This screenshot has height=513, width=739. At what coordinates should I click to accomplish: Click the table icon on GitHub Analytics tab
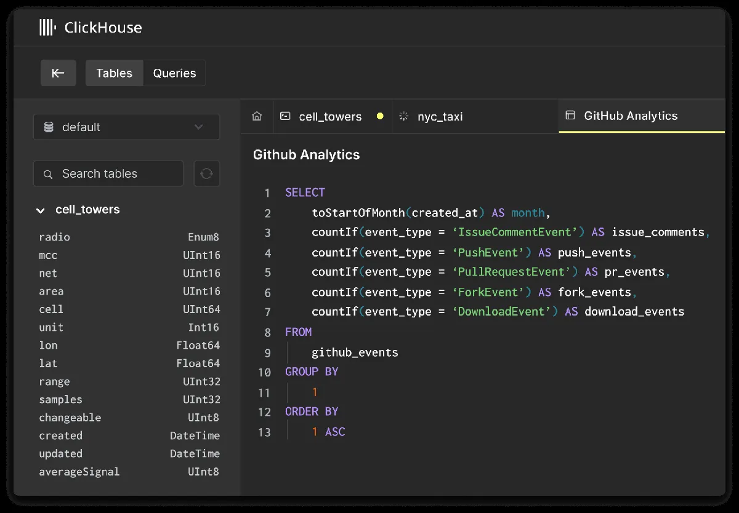click(x=570, y=116)
